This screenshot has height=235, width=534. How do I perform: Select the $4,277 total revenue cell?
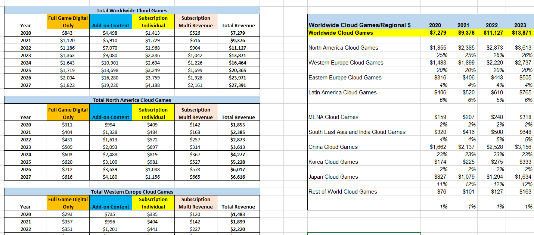tap(238, 154)
